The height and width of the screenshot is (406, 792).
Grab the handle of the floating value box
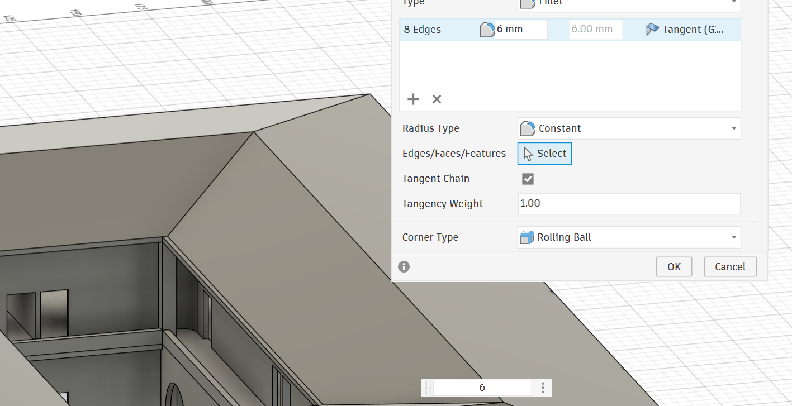click(x=428, y=388)
